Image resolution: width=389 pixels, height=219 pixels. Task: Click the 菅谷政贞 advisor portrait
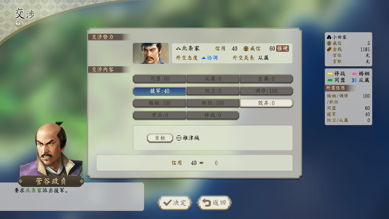(52, 149)
